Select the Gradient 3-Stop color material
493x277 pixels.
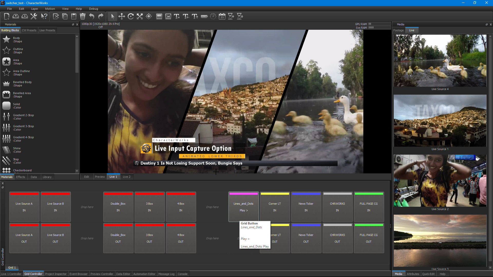[x=23, y=128]
